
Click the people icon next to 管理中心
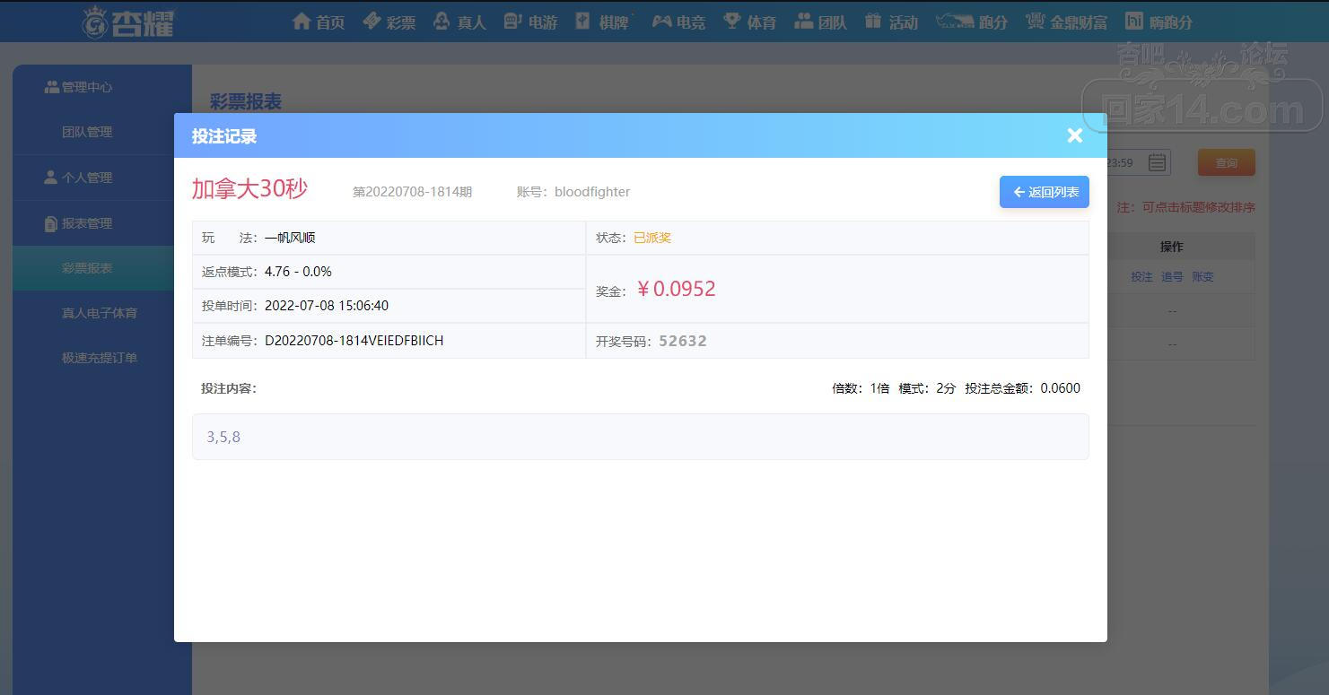(51, 87)
